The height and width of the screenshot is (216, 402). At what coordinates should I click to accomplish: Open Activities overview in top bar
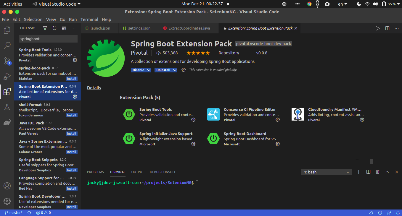pyautogui.click(x=13, y=4)
